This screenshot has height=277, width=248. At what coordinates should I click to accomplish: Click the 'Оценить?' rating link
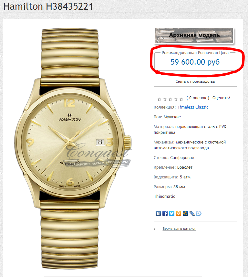click(221, 98)
